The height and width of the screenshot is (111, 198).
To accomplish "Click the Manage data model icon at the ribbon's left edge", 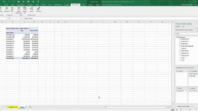I will click(x=1, y=9).
